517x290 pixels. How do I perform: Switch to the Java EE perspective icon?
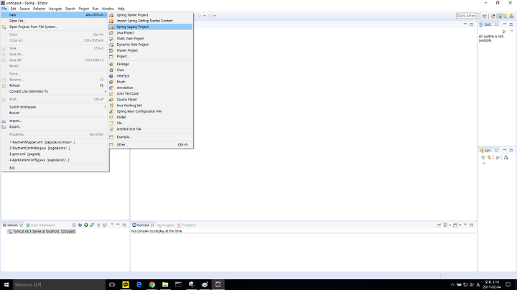pyautogui.click(x=493, y=16)
